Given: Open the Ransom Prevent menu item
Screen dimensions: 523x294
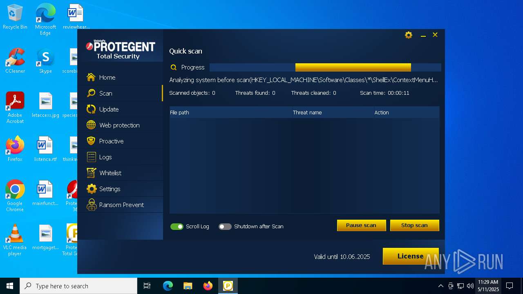Looking at the screenshot, I should (x=120, y=205).
